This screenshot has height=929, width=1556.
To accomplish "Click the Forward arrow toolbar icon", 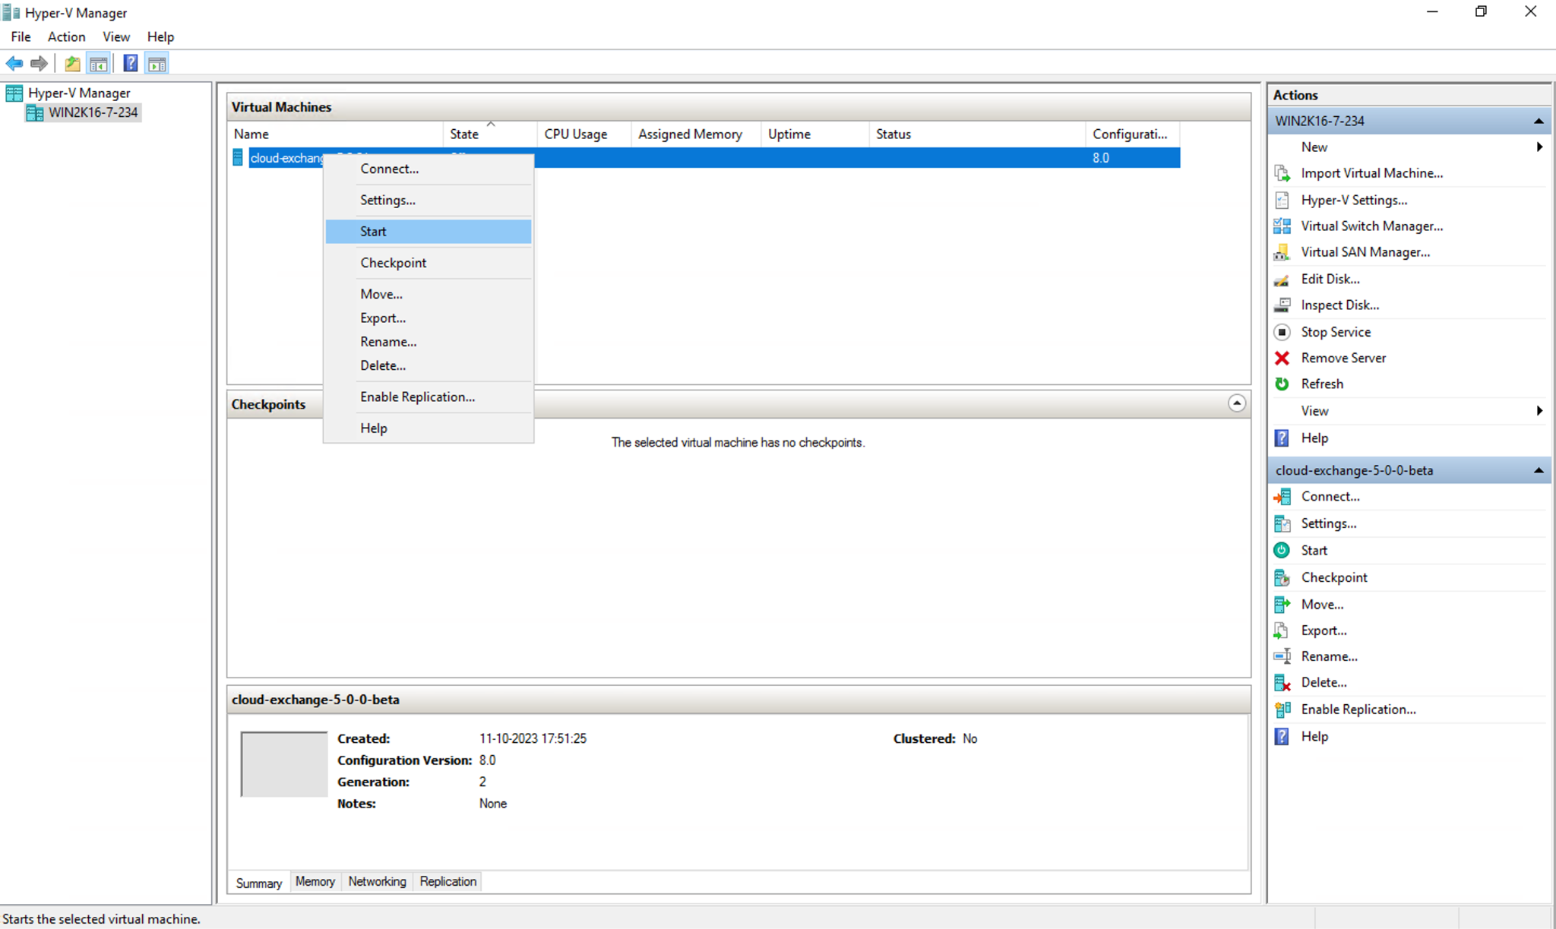I will point(39,64).
